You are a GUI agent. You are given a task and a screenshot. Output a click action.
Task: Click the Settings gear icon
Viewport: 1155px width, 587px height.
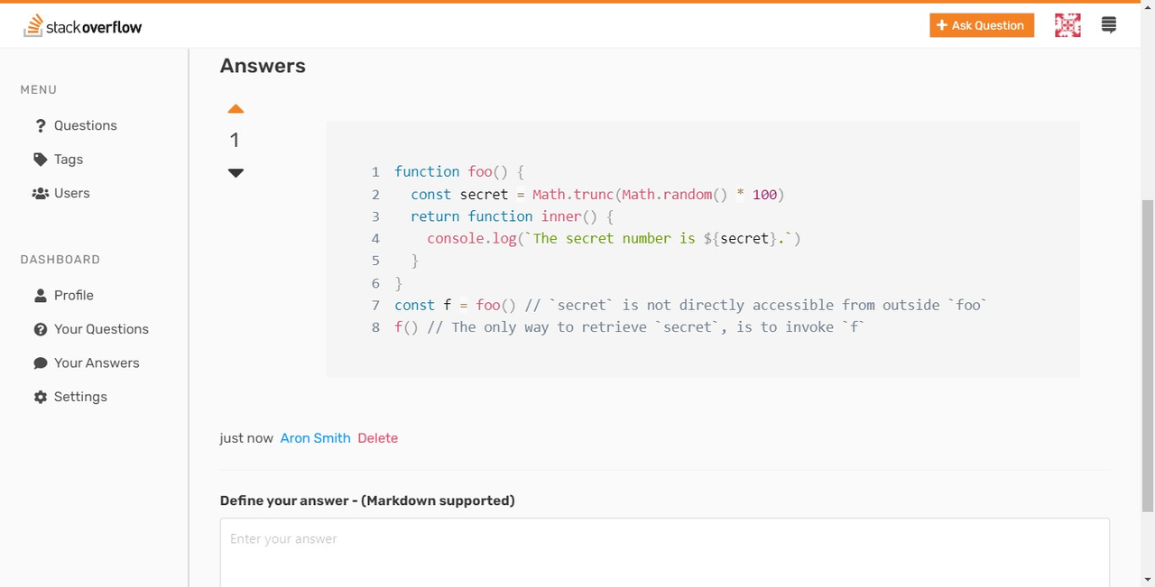[x=41, y=397]
